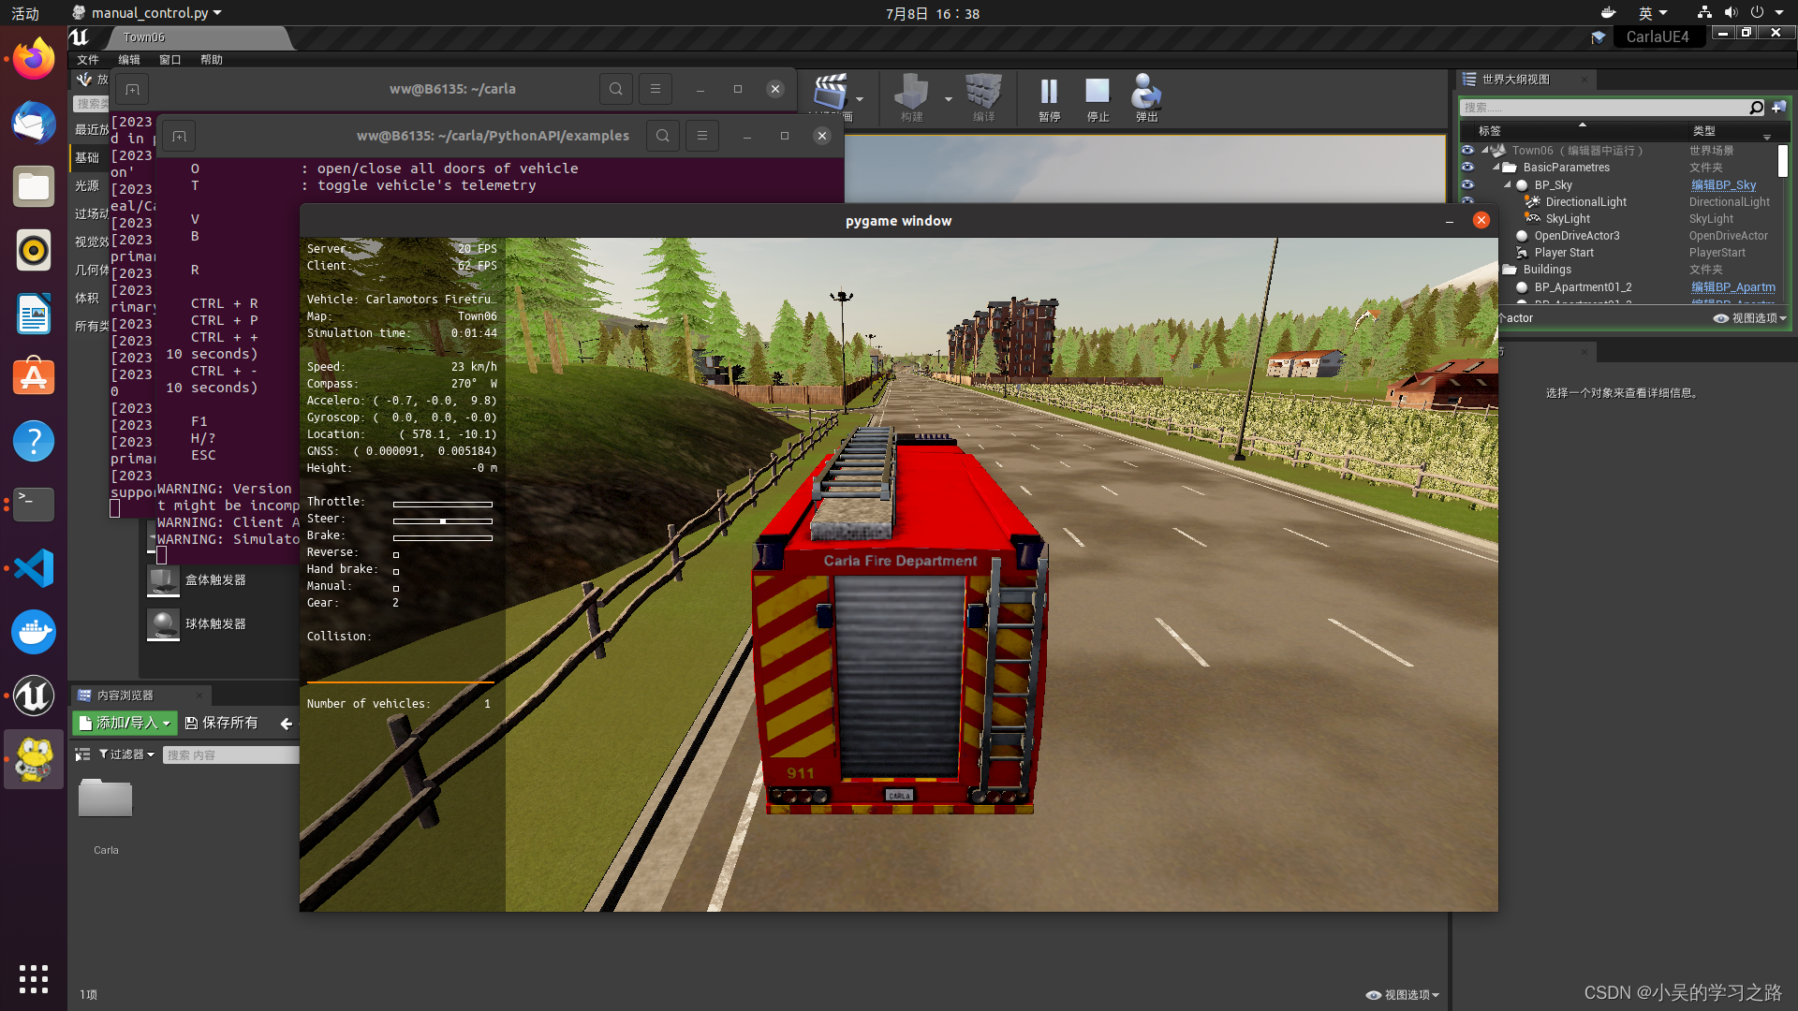Open the 编辑BP_Apartm blueprint link for BP_Apartment01_2
The width and height of the screenshot is (1798, 1011).
1732,287
